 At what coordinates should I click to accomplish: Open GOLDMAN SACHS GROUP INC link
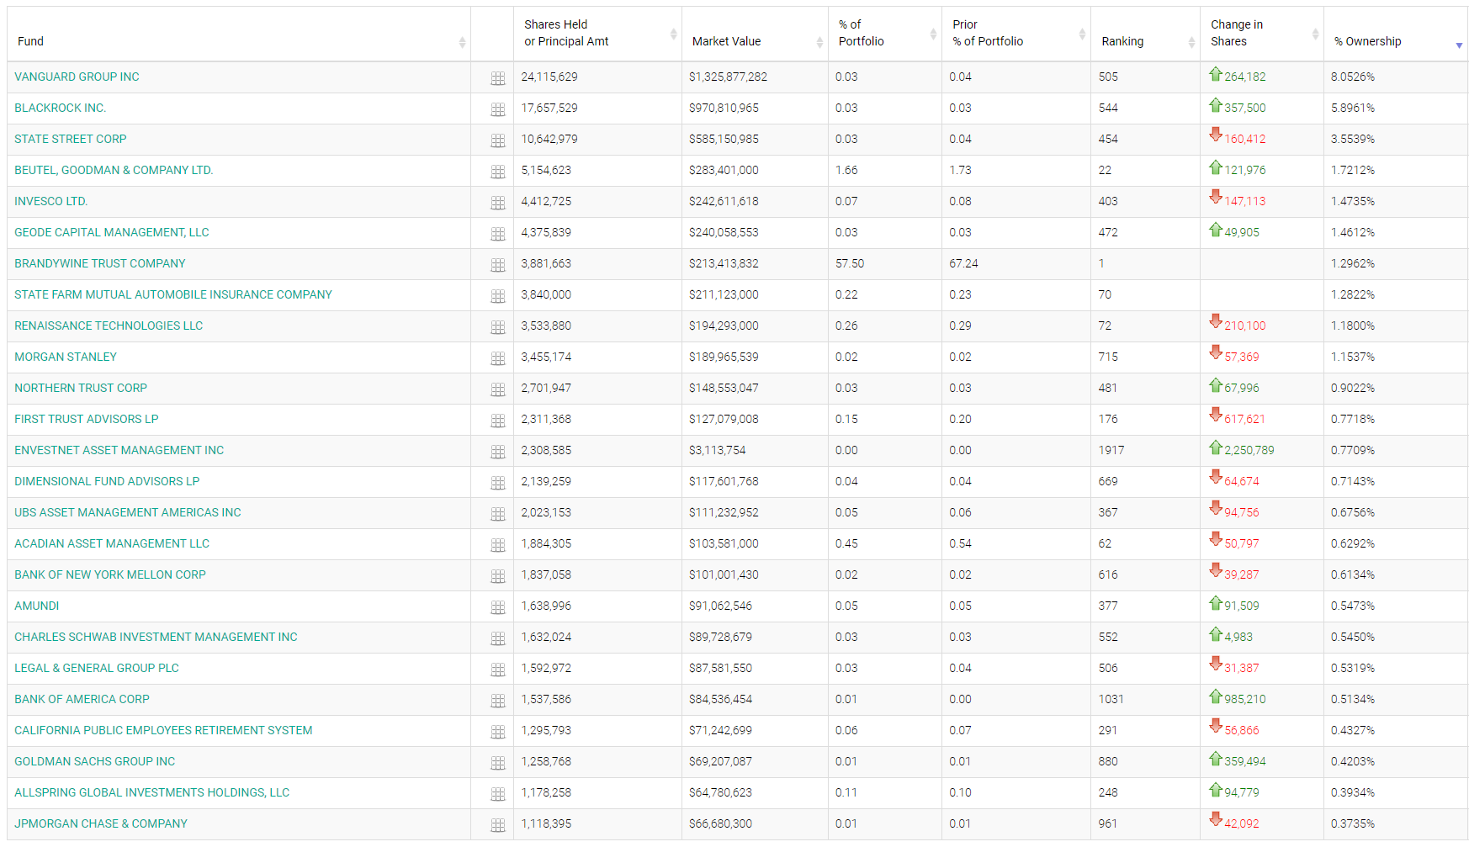[x=94, y=761]
